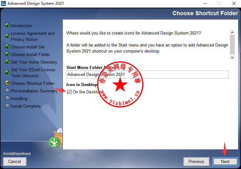
Task: Click check icon beside EEsof License Tools Directory
Action: tap(7, 72)
